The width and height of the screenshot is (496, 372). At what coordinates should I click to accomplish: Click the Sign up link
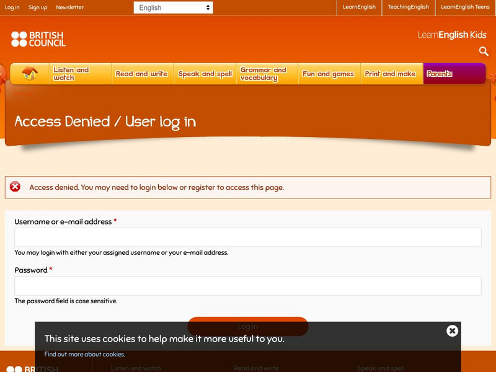[38, 7]
